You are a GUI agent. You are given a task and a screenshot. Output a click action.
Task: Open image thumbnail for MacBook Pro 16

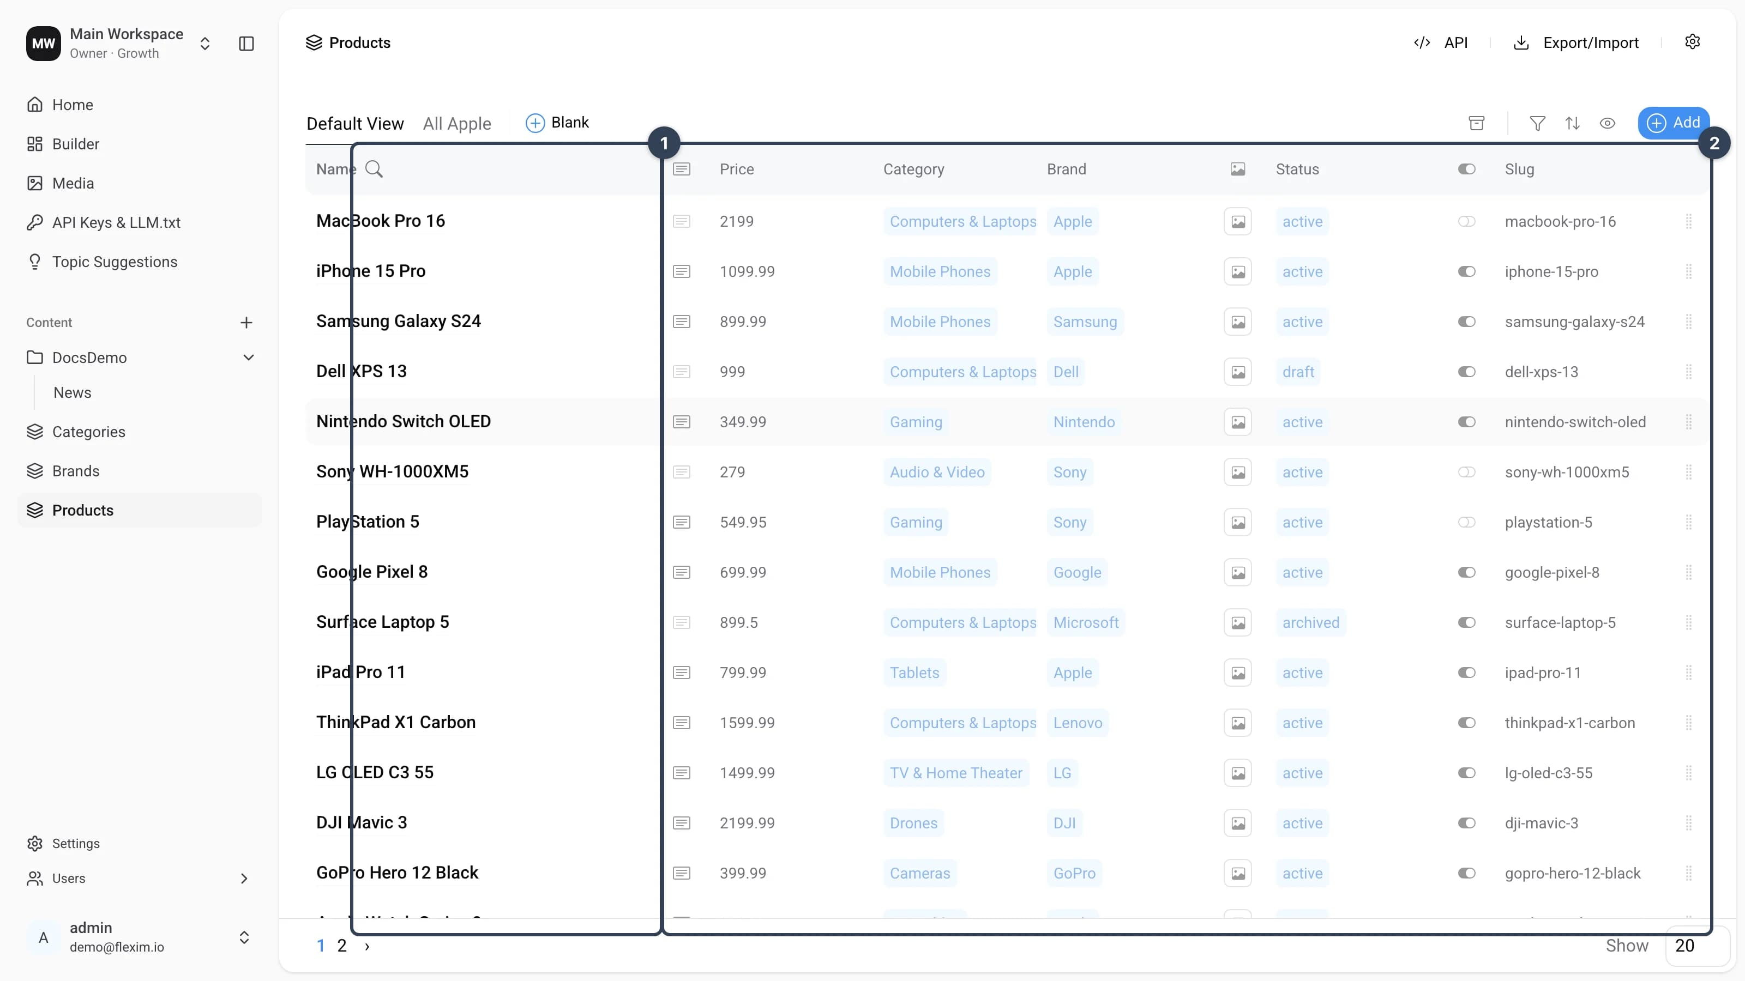(x=1238, y=221)
